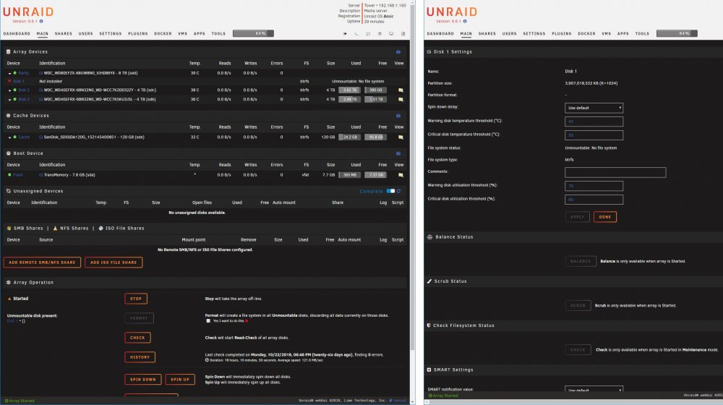Open the terminal icon in left header
Image resolution: width=723 pixels, height=405 pixels.
(x=356, y=34)
